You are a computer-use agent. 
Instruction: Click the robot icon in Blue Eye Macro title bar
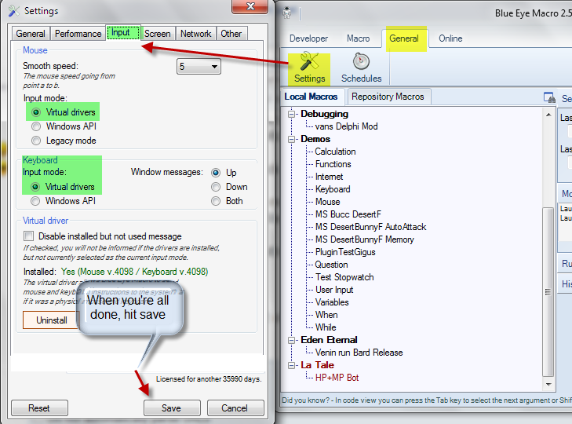pos(287,13)
